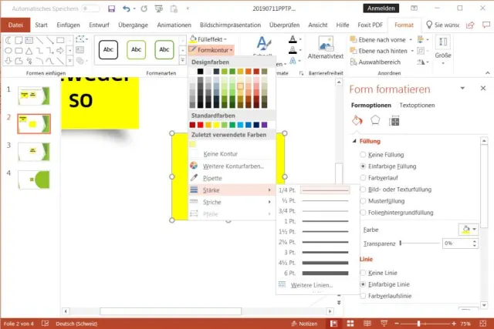
Task: Open the Fülleffekt dropdown
Action: click(211, 38)
